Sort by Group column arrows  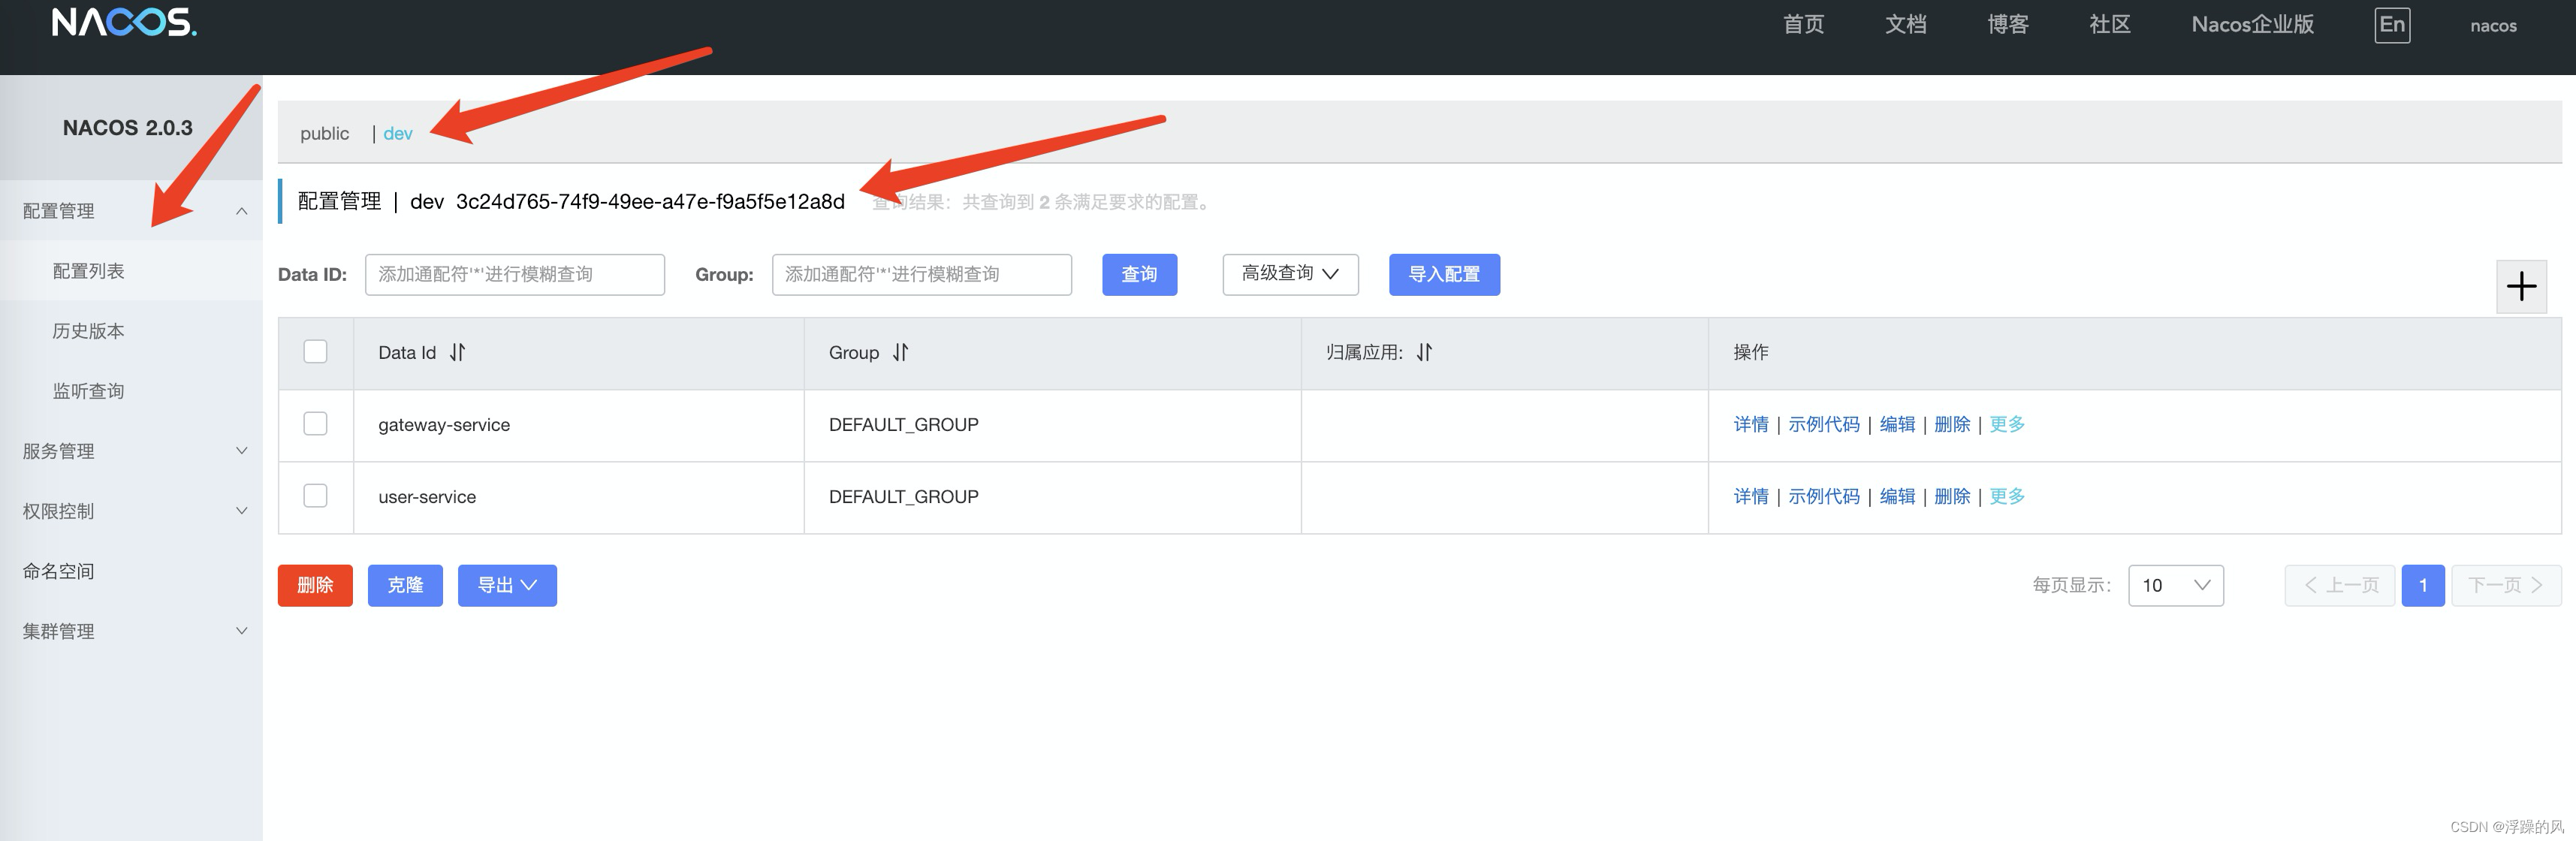click(900, 352)
